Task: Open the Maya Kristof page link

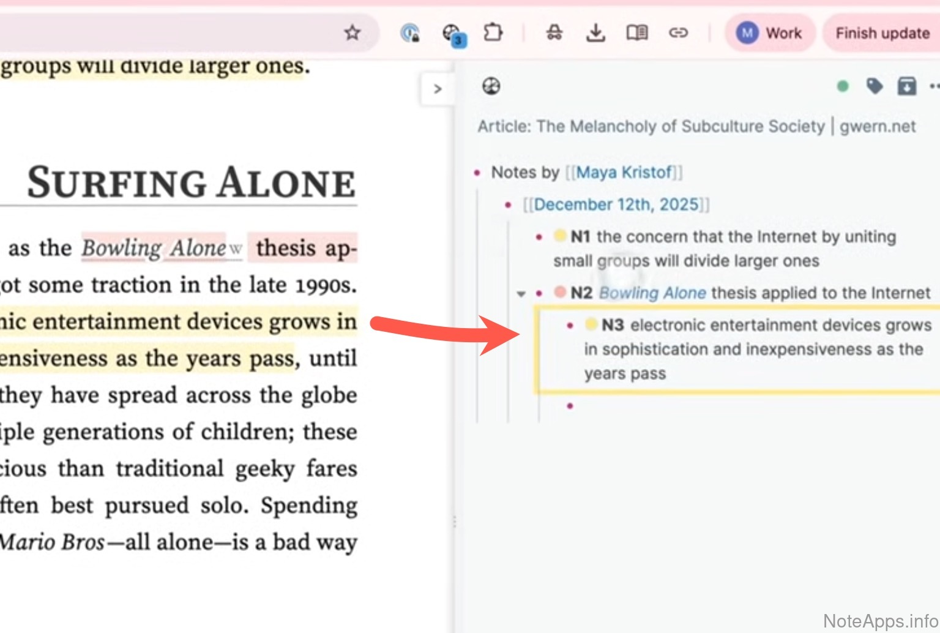Action: pyautogui.click(x=624, y=173)
